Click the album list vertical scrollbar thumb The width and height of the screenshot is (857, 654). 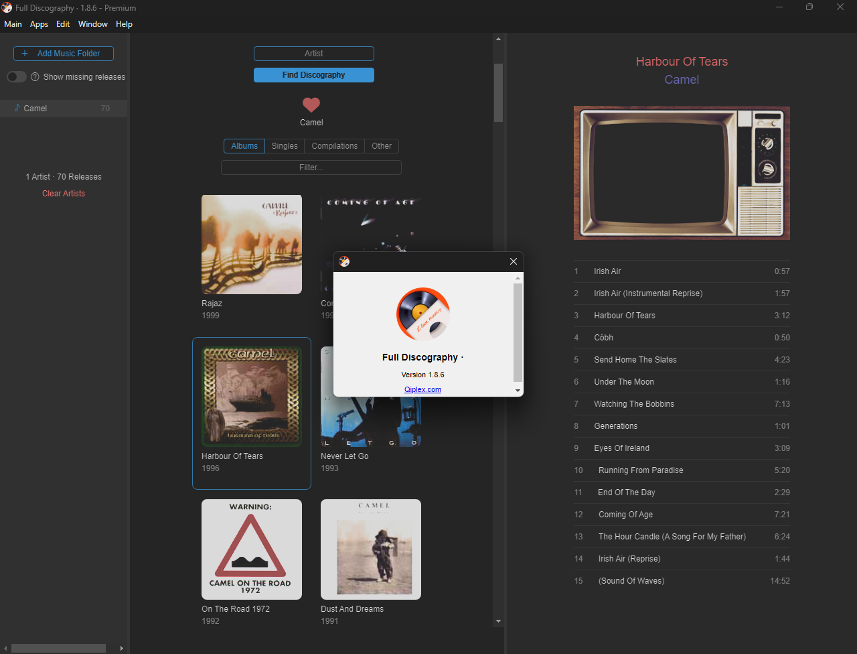pyautogui.click(x=498, y=92)
